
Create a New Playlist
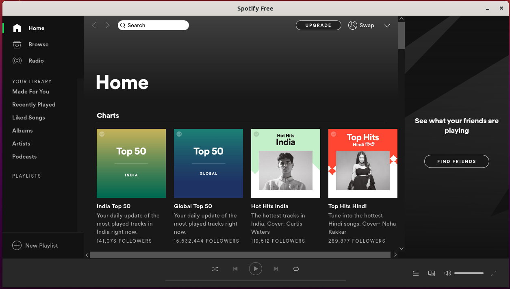pyautogui.click(x=41, y=246)
